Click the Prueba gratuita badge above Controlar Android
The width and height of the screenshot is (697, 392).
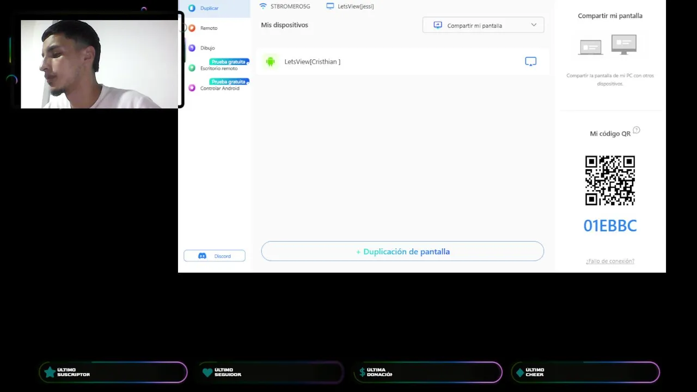[x=229, y=81]
